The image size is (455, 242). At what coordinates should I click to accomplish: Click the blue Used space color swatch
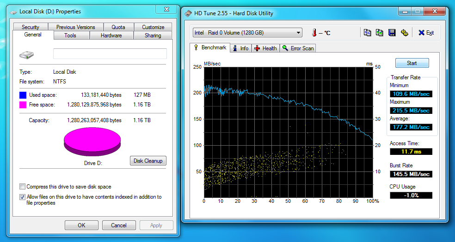(23, 95)
